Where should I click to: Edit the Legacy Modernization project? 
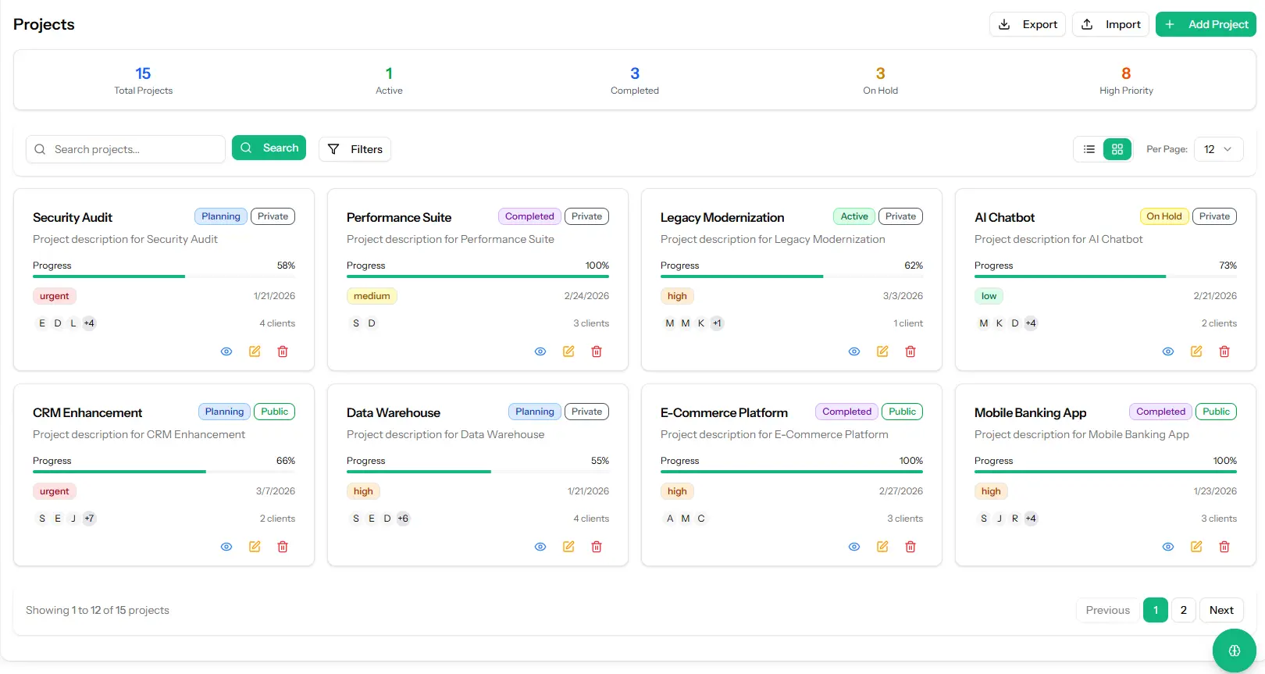[882, 351]
